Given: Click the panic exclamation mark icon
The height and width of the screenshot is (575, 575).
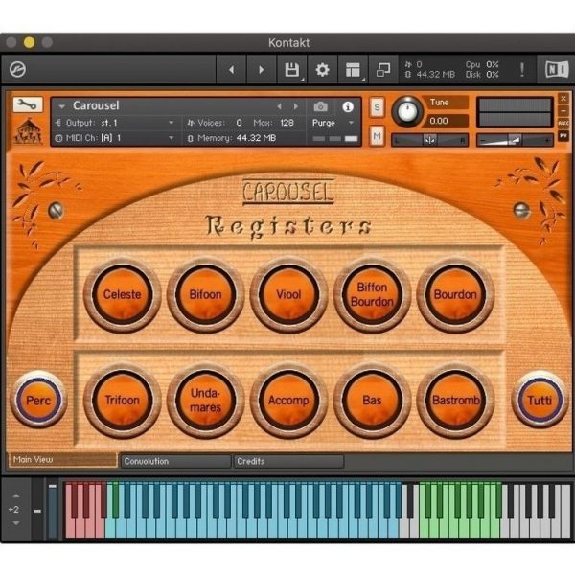Looking at the screenshot, I should [522, 69].
